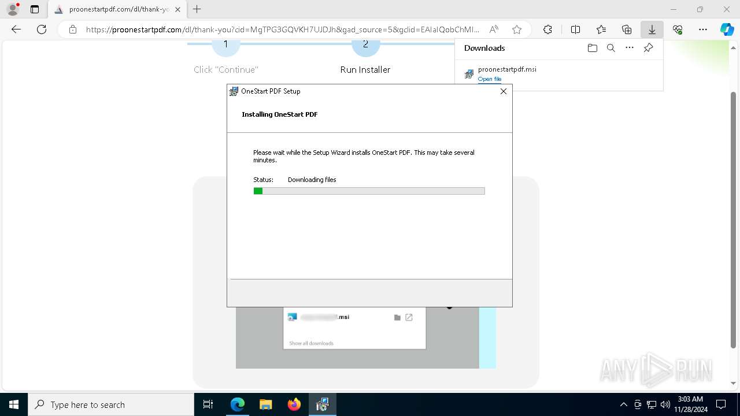Click OneStart PDF Setup title bar icon
Viewport: 740px width, 416px height.
click(x=234, y=91)
